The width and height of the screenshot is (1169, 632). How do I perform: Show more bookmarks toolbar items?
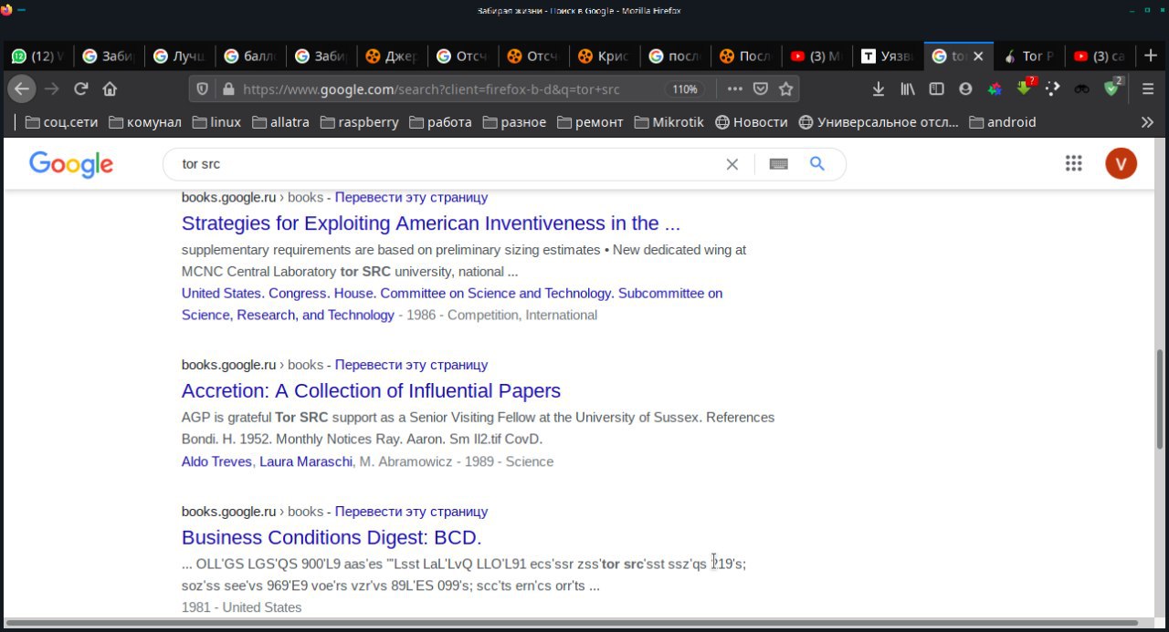pyautogui.click(x=1147, y=121)
